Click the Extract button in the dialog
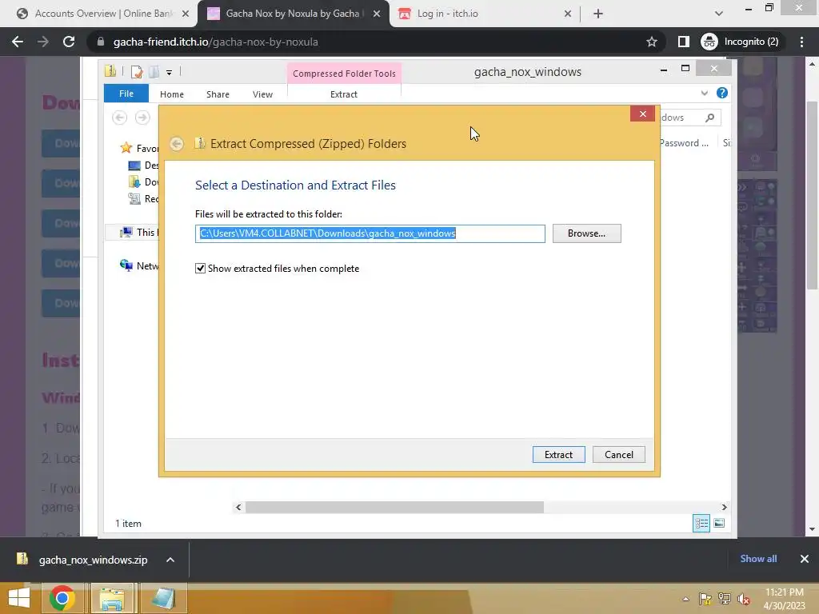 coord(558,454)
